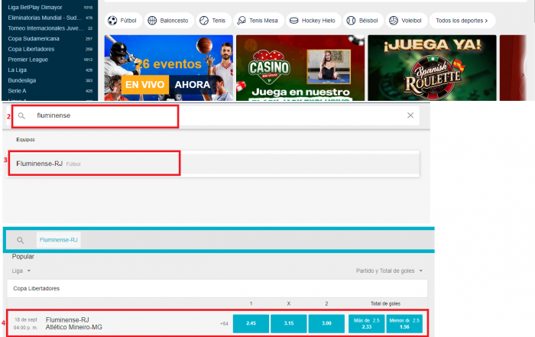Screen dimensions: 535x337
Task: Click the magnifier icon next to Fluminense-RJ tag
Action: click(x=21, y=241)
